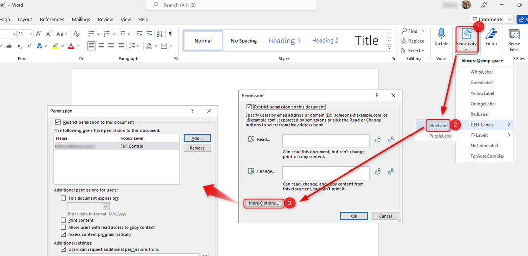
Task: Click the borders icon
Action: pyautogui.click(x=164, y=46)
